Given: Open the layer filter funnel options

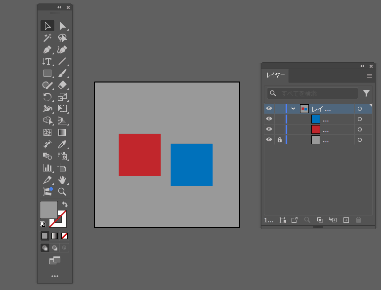Looking at the screenshot, I should tap(366, 93).
